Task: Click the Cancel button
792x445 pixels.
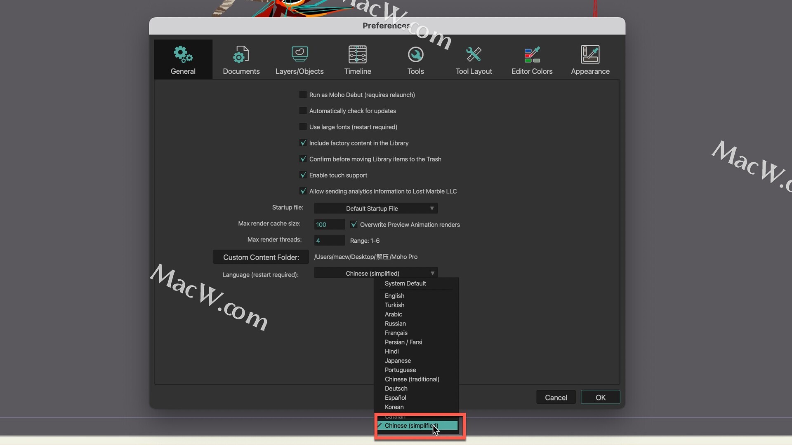Action: coord(556,397)
